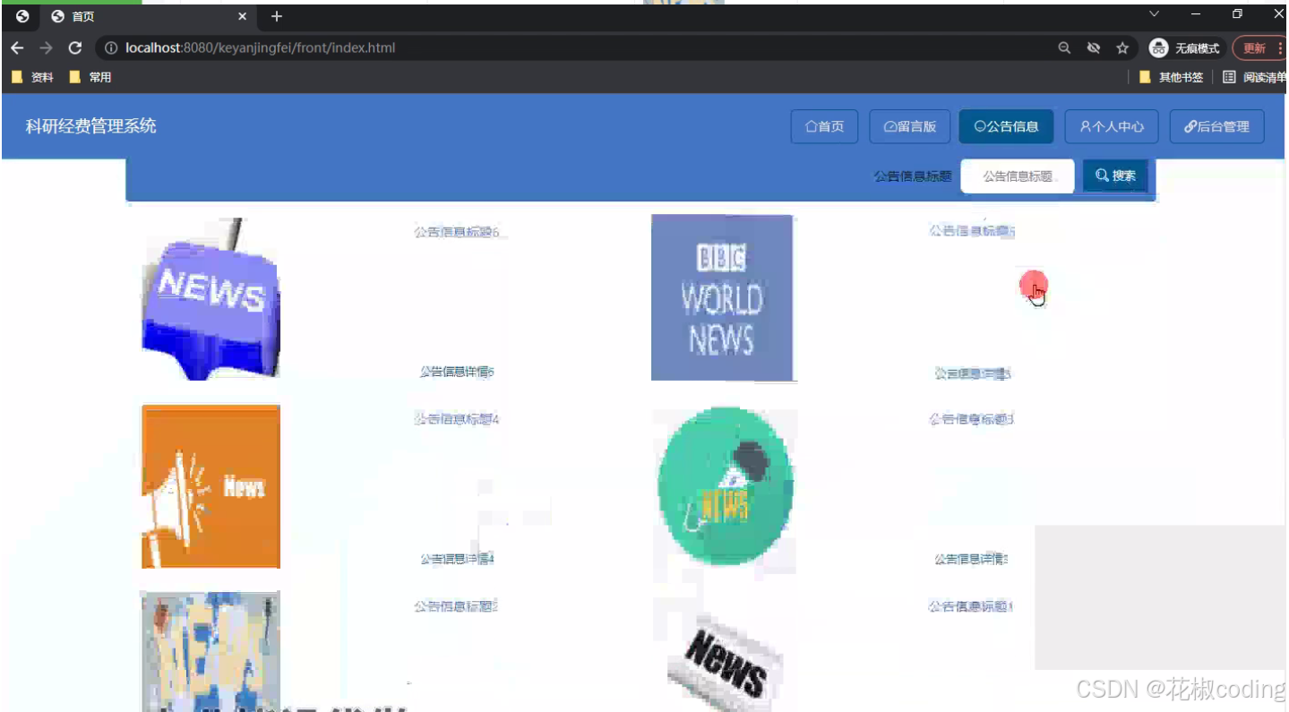Click the title 公告信息标题3
The height and width of the screenshot is (712, 1289).
(971, 418)
